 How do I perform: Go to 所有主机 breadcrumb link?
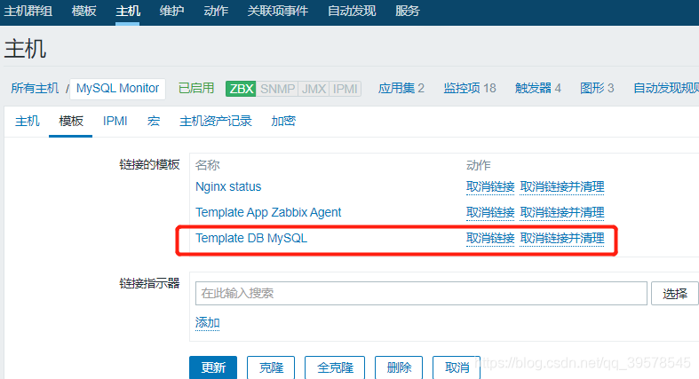pos(35,88)
